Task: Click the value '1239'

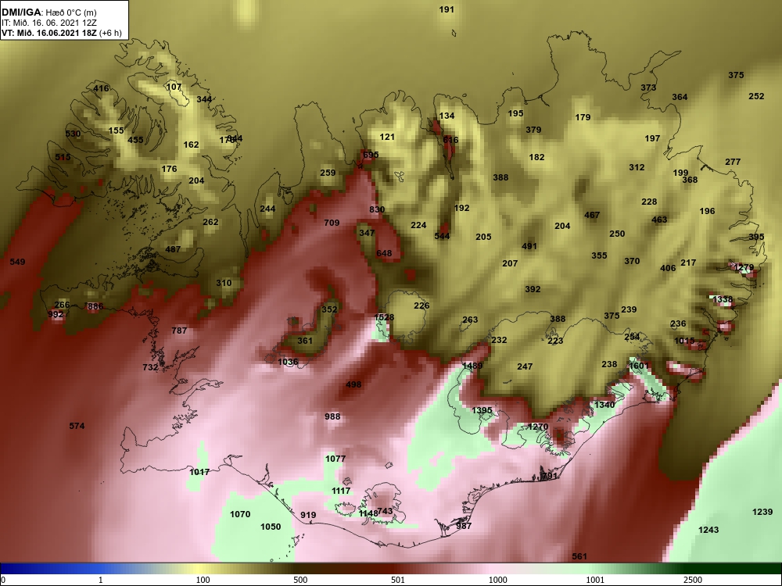Action: [762, 512]
